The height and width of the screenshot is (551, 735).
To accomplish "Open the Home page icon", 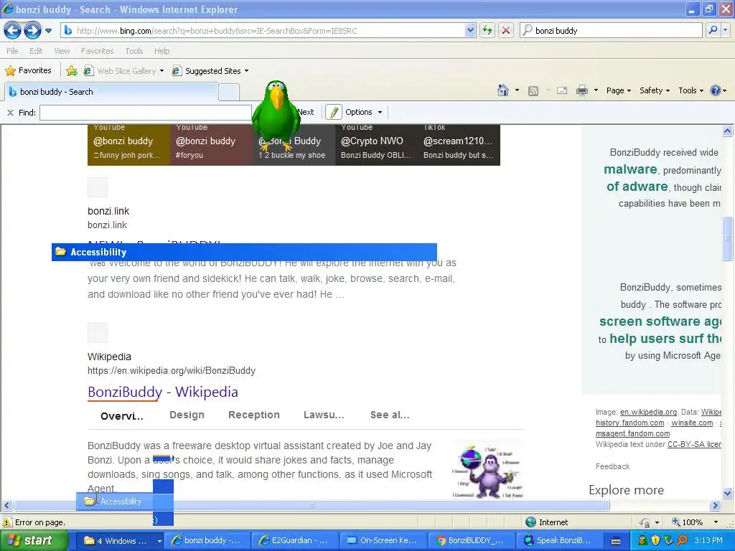I will click(x=503, y=90).
